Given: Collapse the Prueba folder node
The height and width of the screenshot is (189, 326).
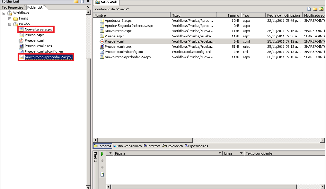Looking at the screenshot, I should 10,24.
